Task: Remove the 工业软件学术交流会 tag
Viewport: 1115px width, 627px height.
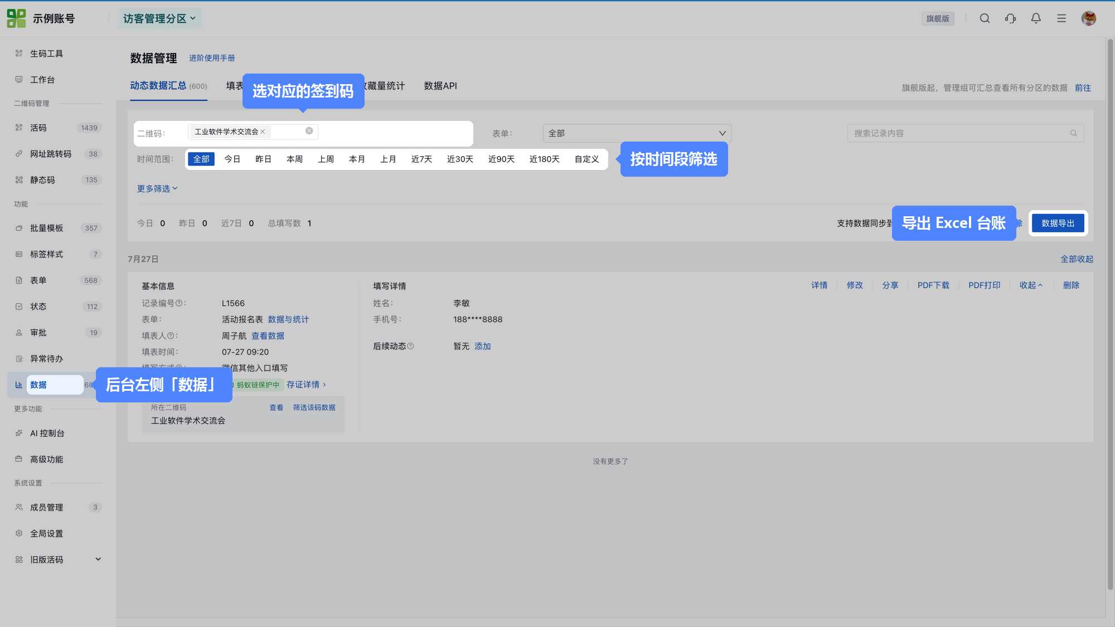Action: tap(263, 132)
